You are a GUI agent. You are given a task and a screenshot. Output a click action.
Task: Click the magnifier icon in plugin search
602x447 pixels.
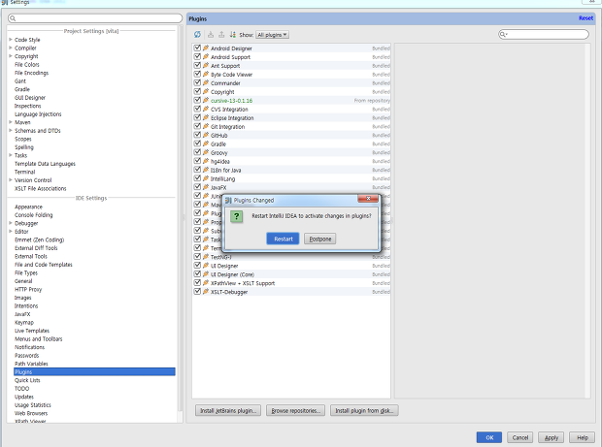click(x=503, y=35)
